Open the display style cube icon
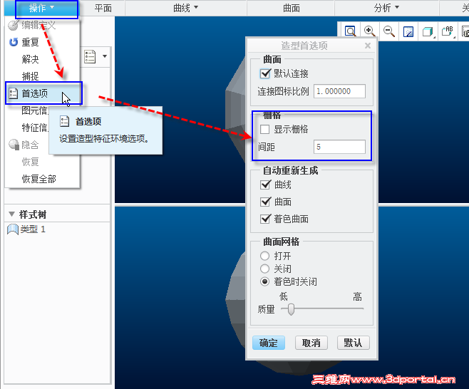469x389 pixels. 428,31
